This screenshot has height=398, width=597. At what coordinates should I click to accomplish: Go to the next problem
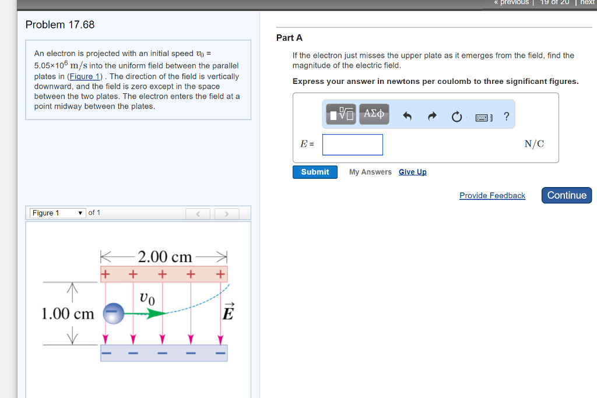(x=587, y=2)
